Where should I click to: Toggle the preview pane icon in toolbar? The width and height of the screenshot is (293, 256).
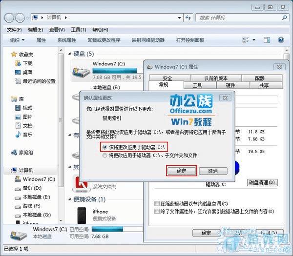pyautogui.click(x=267, y=40)
